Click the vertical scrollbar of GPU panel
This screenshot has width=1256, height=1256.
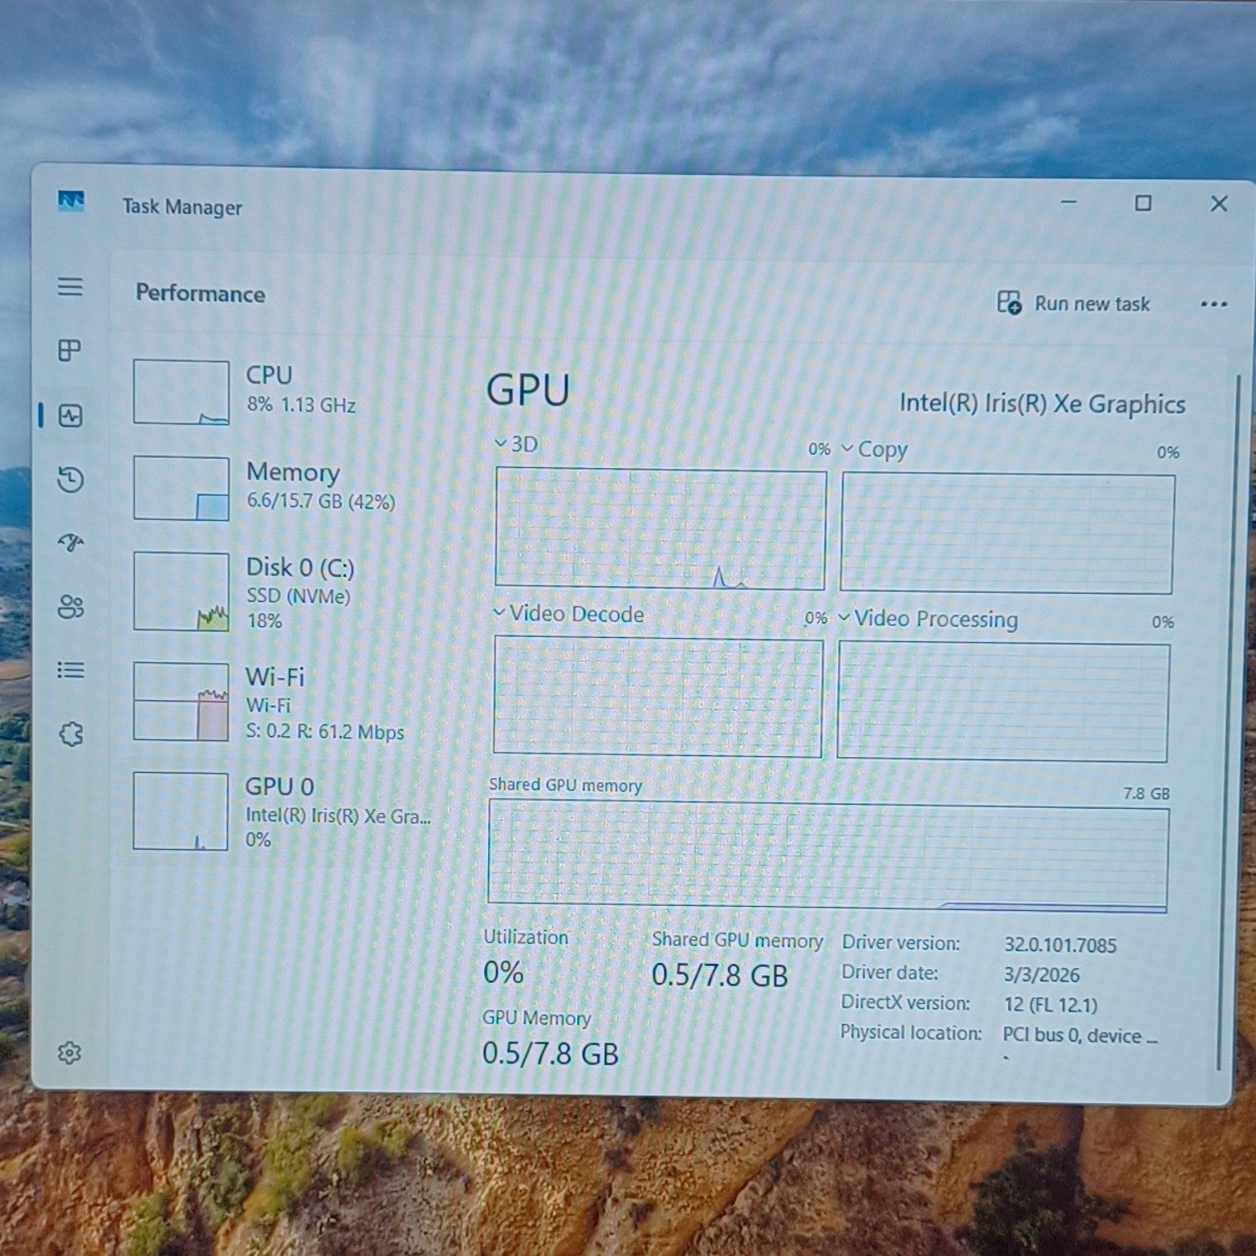click(x=1228, y=724)
